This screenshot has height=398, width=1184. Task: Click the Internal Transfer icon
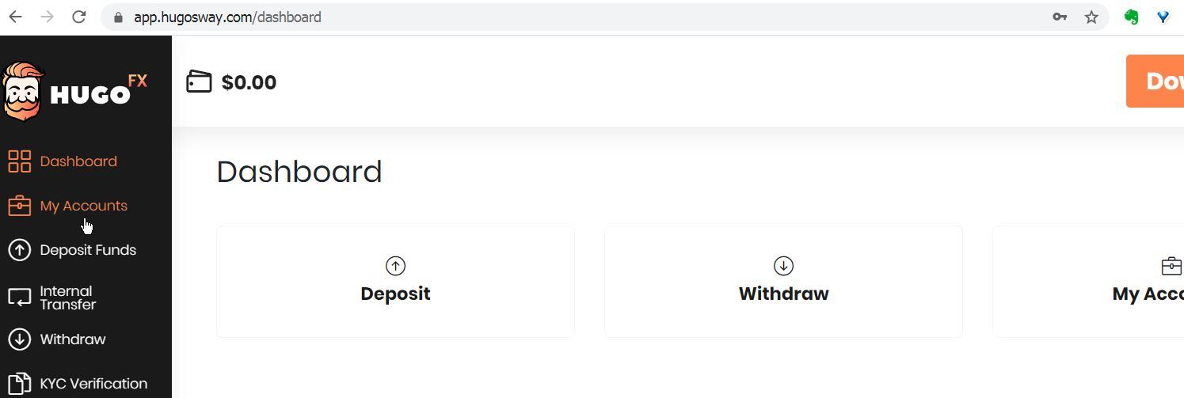19,298
